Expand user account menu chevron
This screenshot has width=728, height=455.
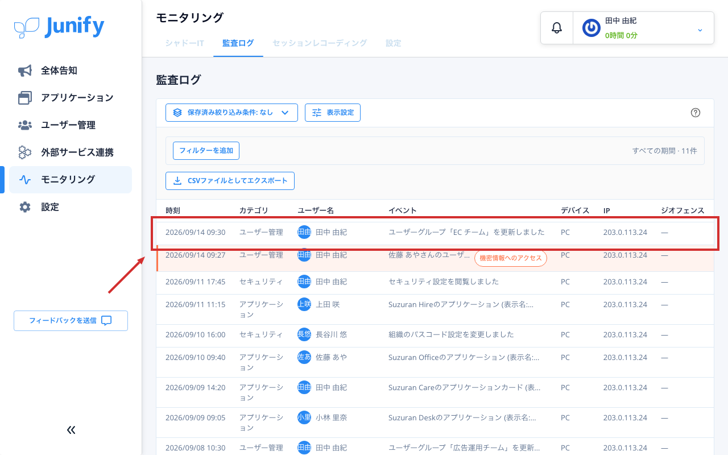coord(700,30)
